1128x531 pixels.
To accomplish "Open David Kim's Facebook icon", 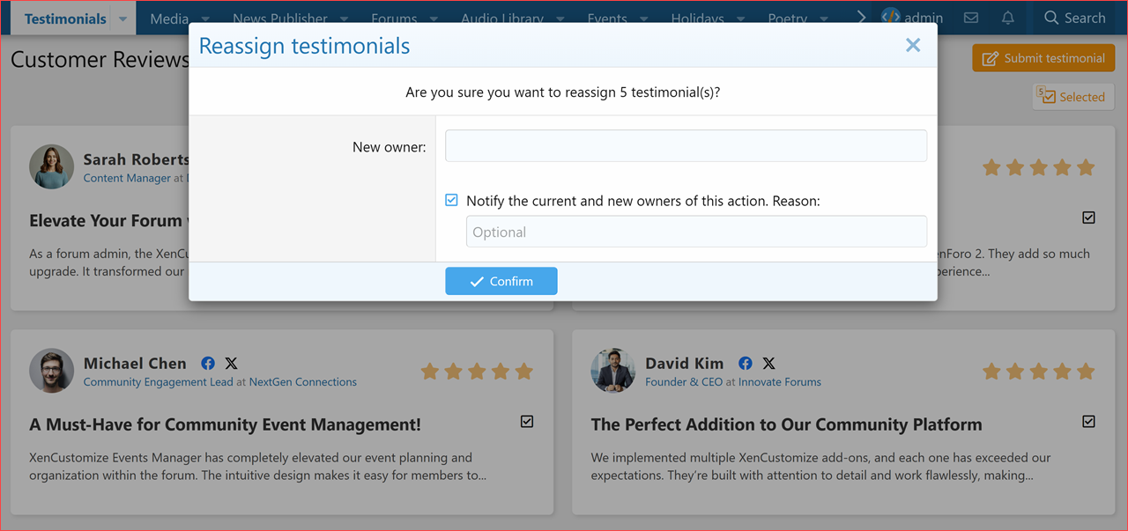I will [746, 363].
